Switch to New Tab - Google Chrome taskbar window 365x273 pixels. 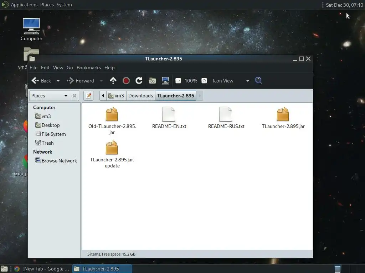pos(42,269)
